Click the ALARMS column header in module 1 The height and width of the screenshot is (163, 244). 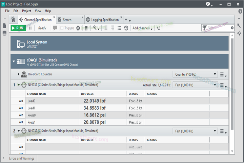pos(152,94)
